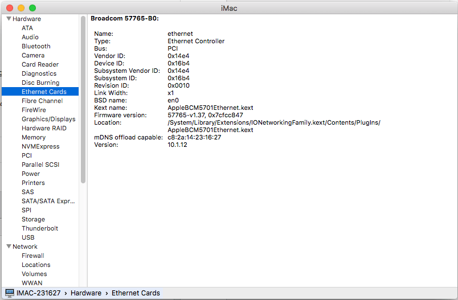Open the Bluetooth hardware entry
The image size is (458, 300).
pos(36,46)
